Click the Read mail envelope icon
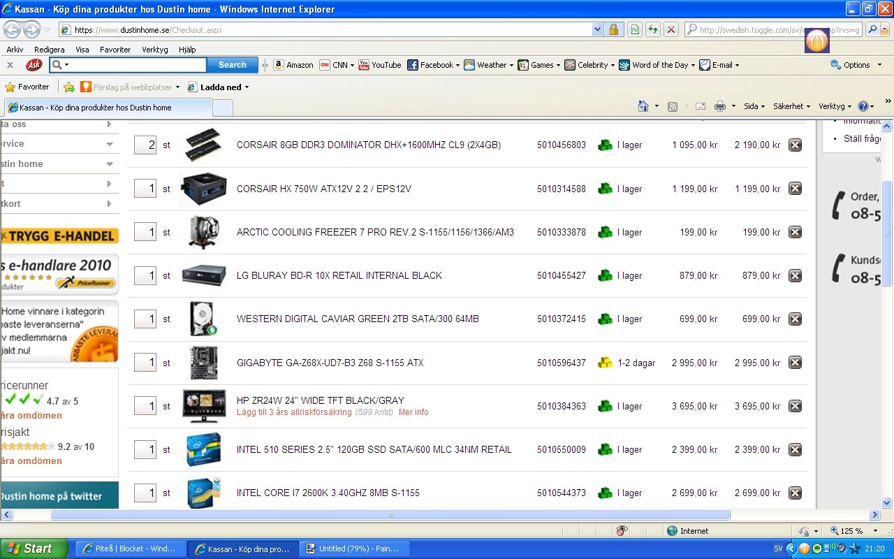This screenshot has height=559, width=894. (701, 106)
